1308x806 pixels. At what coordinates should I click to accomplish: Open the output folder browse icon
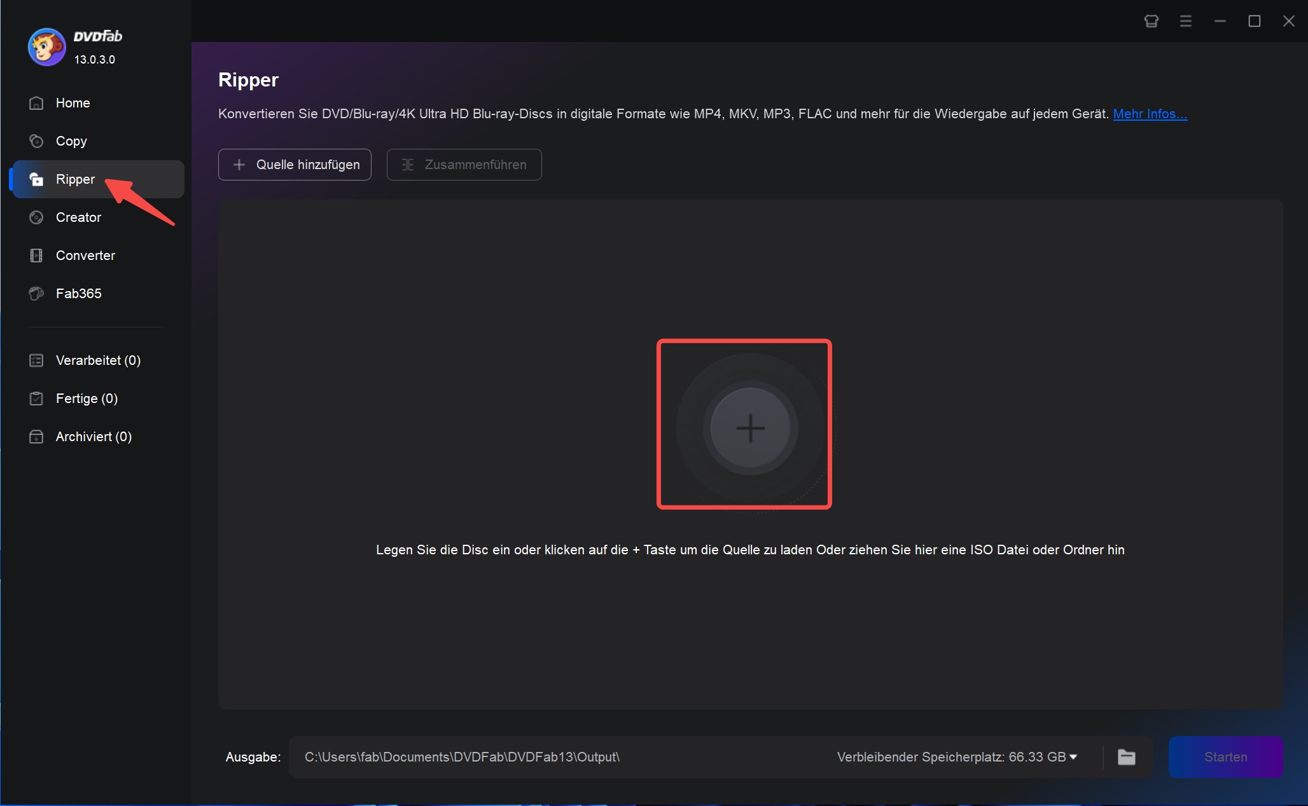(x=1127, y=757)
